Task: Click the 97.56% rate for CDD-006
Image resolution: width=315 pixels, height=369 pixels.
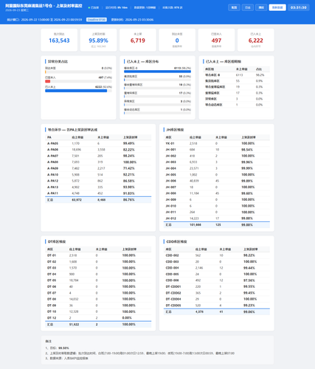Action: pyautogui.click(x=249, y=280)
